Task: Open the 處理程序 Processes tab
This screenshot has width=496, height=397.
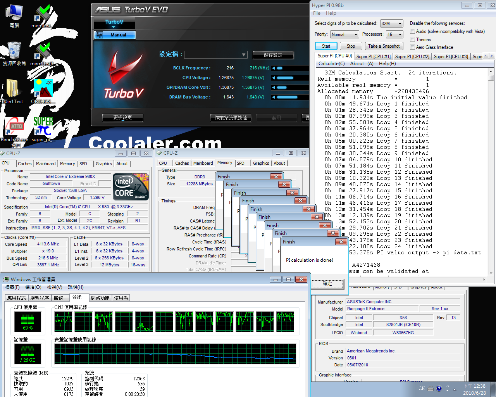Action: [x=40, y=298]
